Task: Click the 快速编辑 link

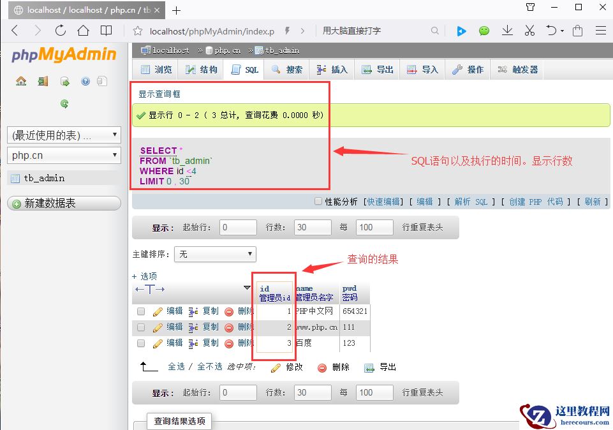Action: pos(383,202)
